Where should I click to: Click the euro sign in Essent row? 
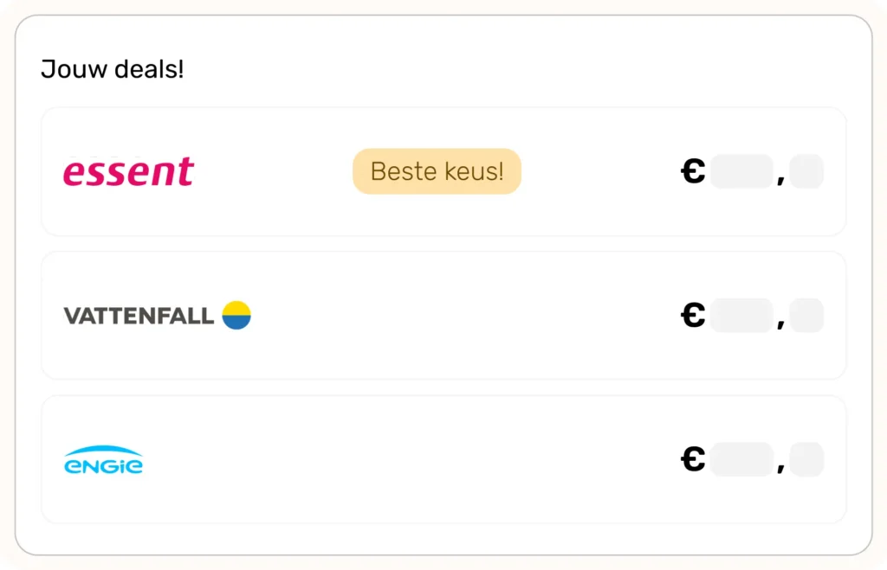pyautogui.click(x=693, y=171)
